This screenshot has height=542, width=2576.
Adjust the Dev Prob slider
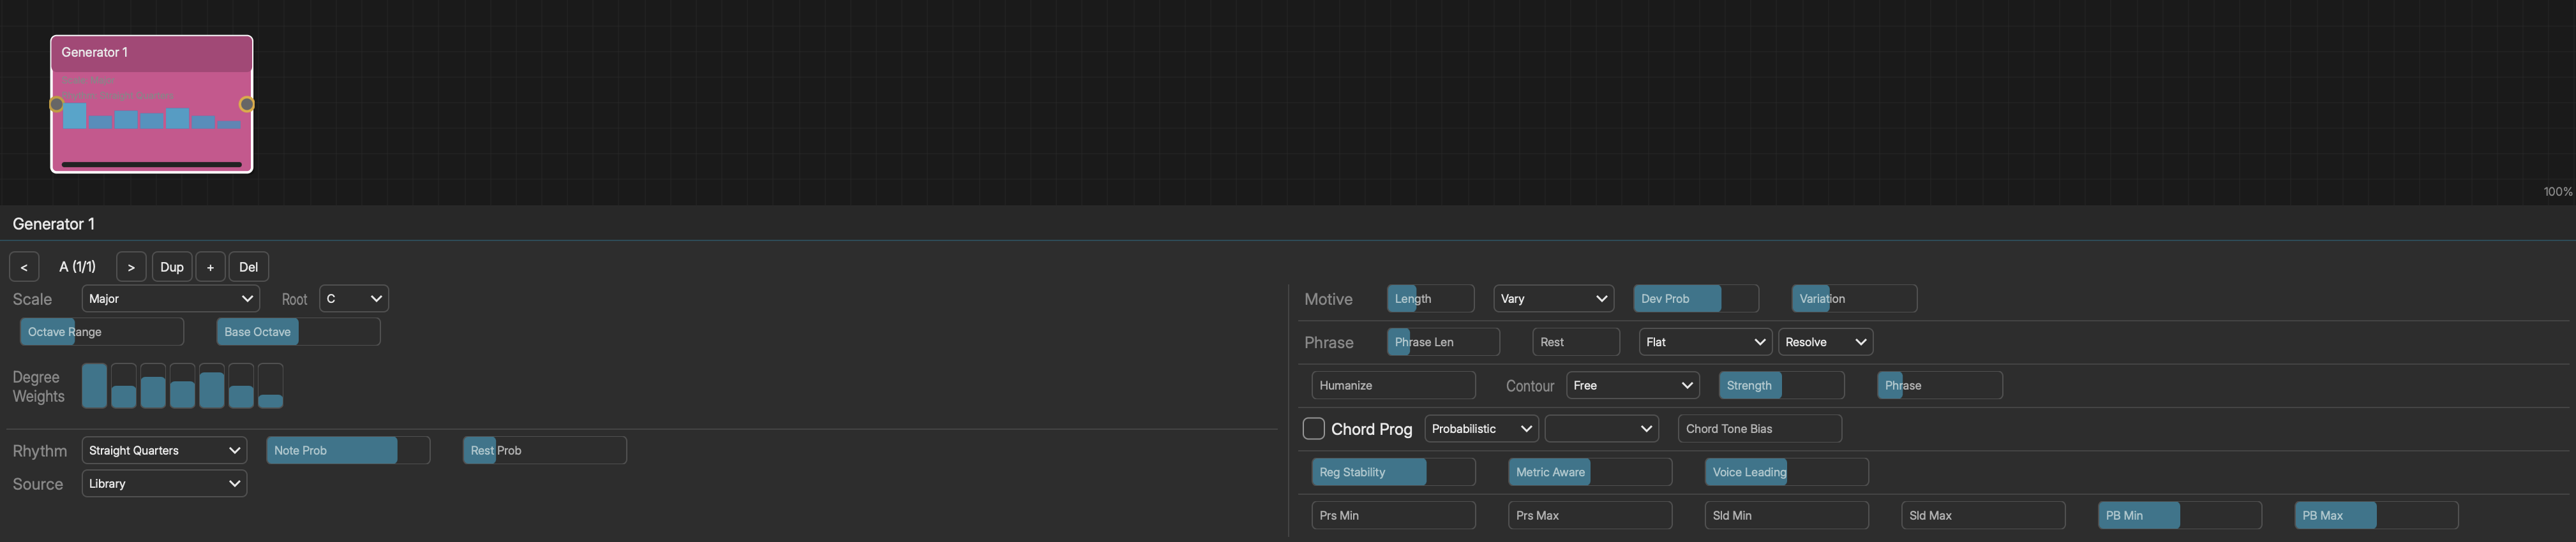[1696, 298]
